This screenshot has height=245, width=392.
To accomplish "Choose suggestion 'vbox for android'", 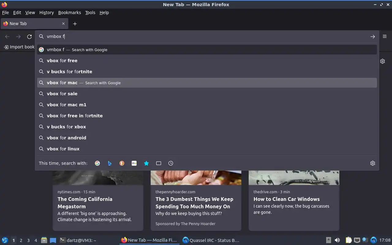I will point(207,138).
